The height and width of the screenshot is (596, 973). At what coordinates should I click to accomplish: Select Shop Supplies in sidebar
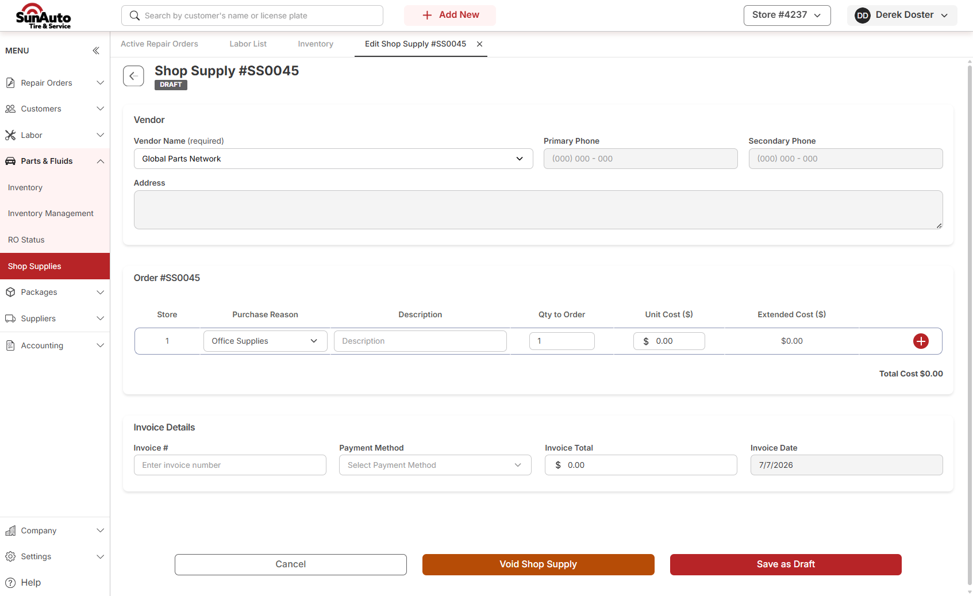click(55, 266)
